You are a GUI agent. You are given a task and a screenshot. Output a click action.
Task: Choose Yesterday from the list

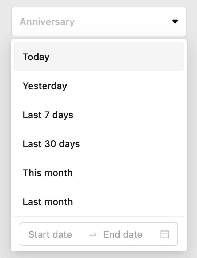click(x=99, y=86)
